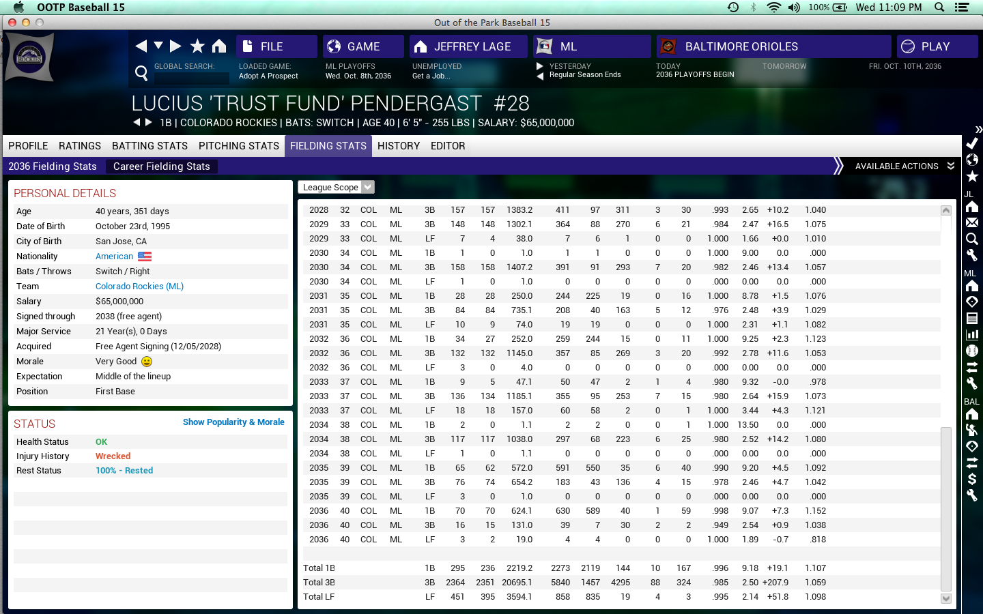Image resolution: width=983 pixels, height=614 pixels.
Task: Collapse the right sidebar with the double chevron
Action: tap(978, 130)
